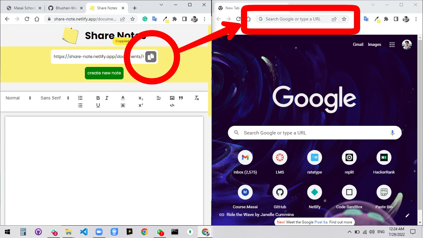423x238 pixels.
Task: Open the Code SandBox shortcut
Action: click(x=349, y=198)
